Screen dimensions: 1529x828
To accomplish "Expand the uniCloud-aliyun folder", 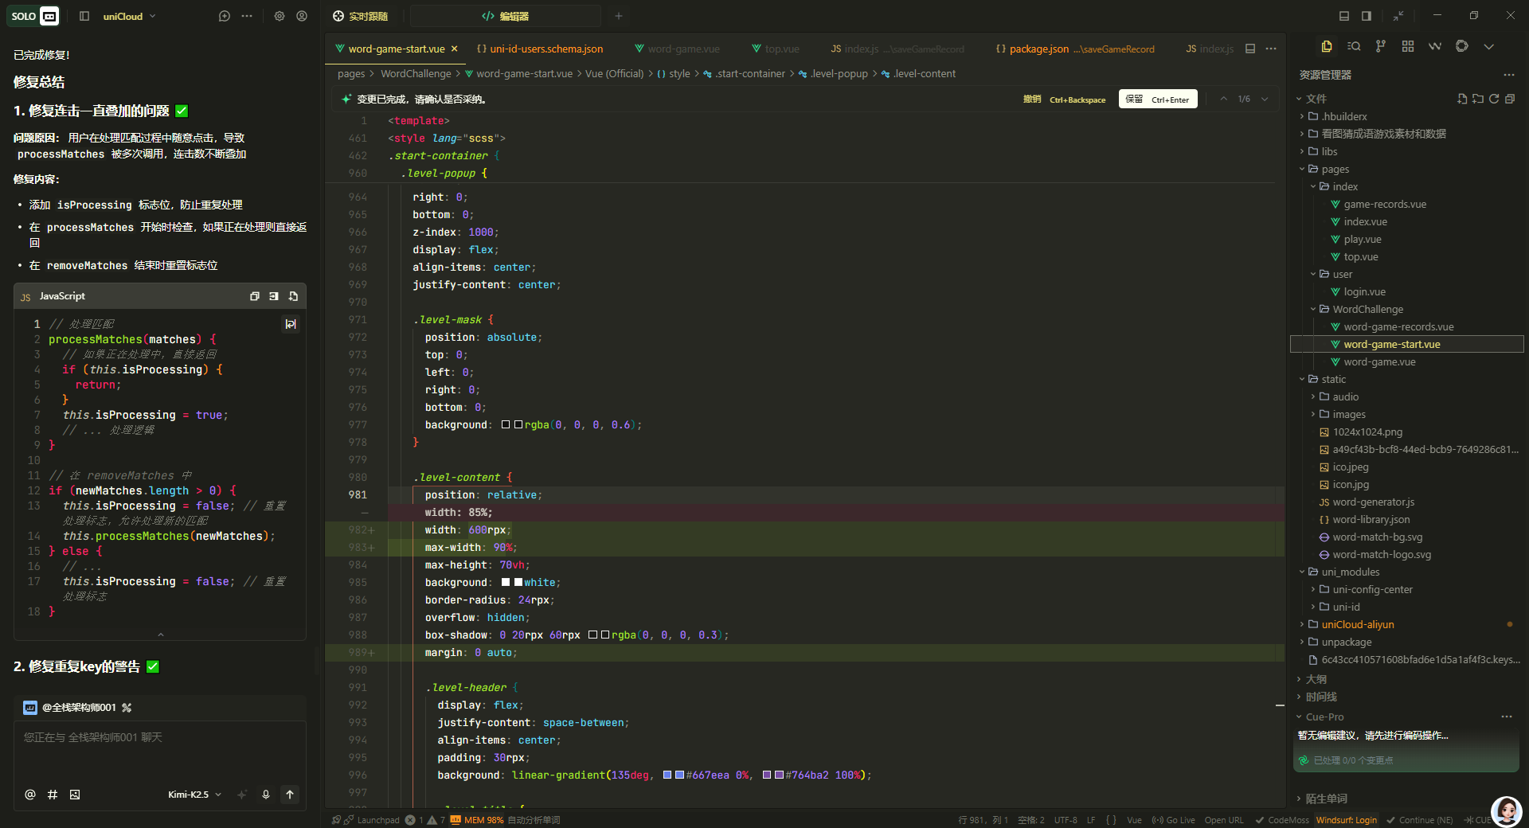I will click(x=1357, y=625).
